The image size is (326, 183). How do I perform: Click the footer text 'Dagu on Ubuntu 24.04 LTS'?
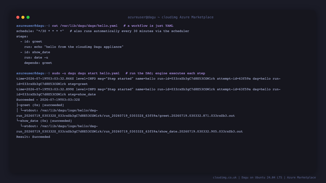(x=262, y=177)
